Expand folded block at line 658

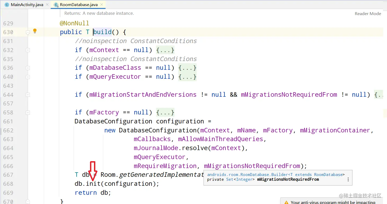pyautogui.click(x=28, y=113)
